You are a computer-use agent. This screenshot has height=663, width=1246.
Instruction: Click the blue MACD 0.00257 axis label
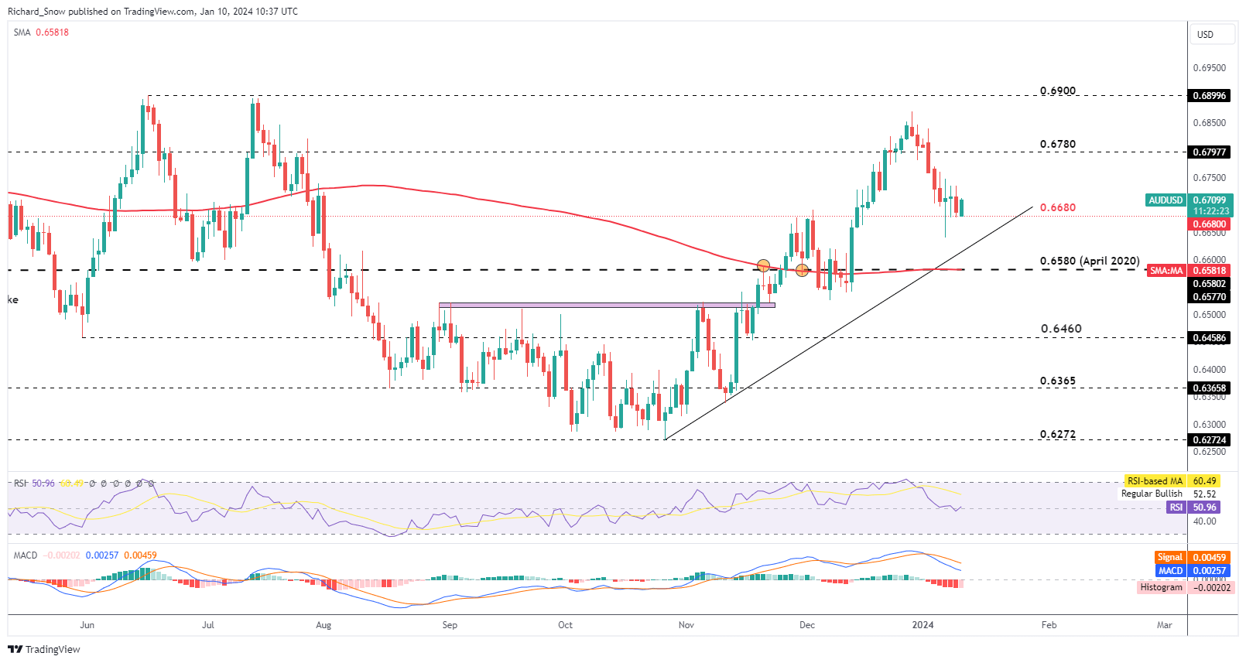[1193, 571]
